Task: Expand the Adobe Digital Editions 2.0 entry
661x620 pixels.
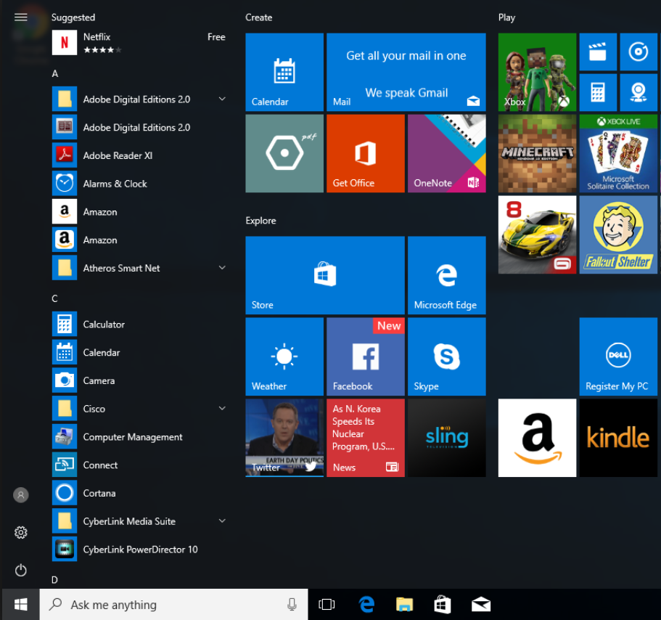Action: point(222,99)
